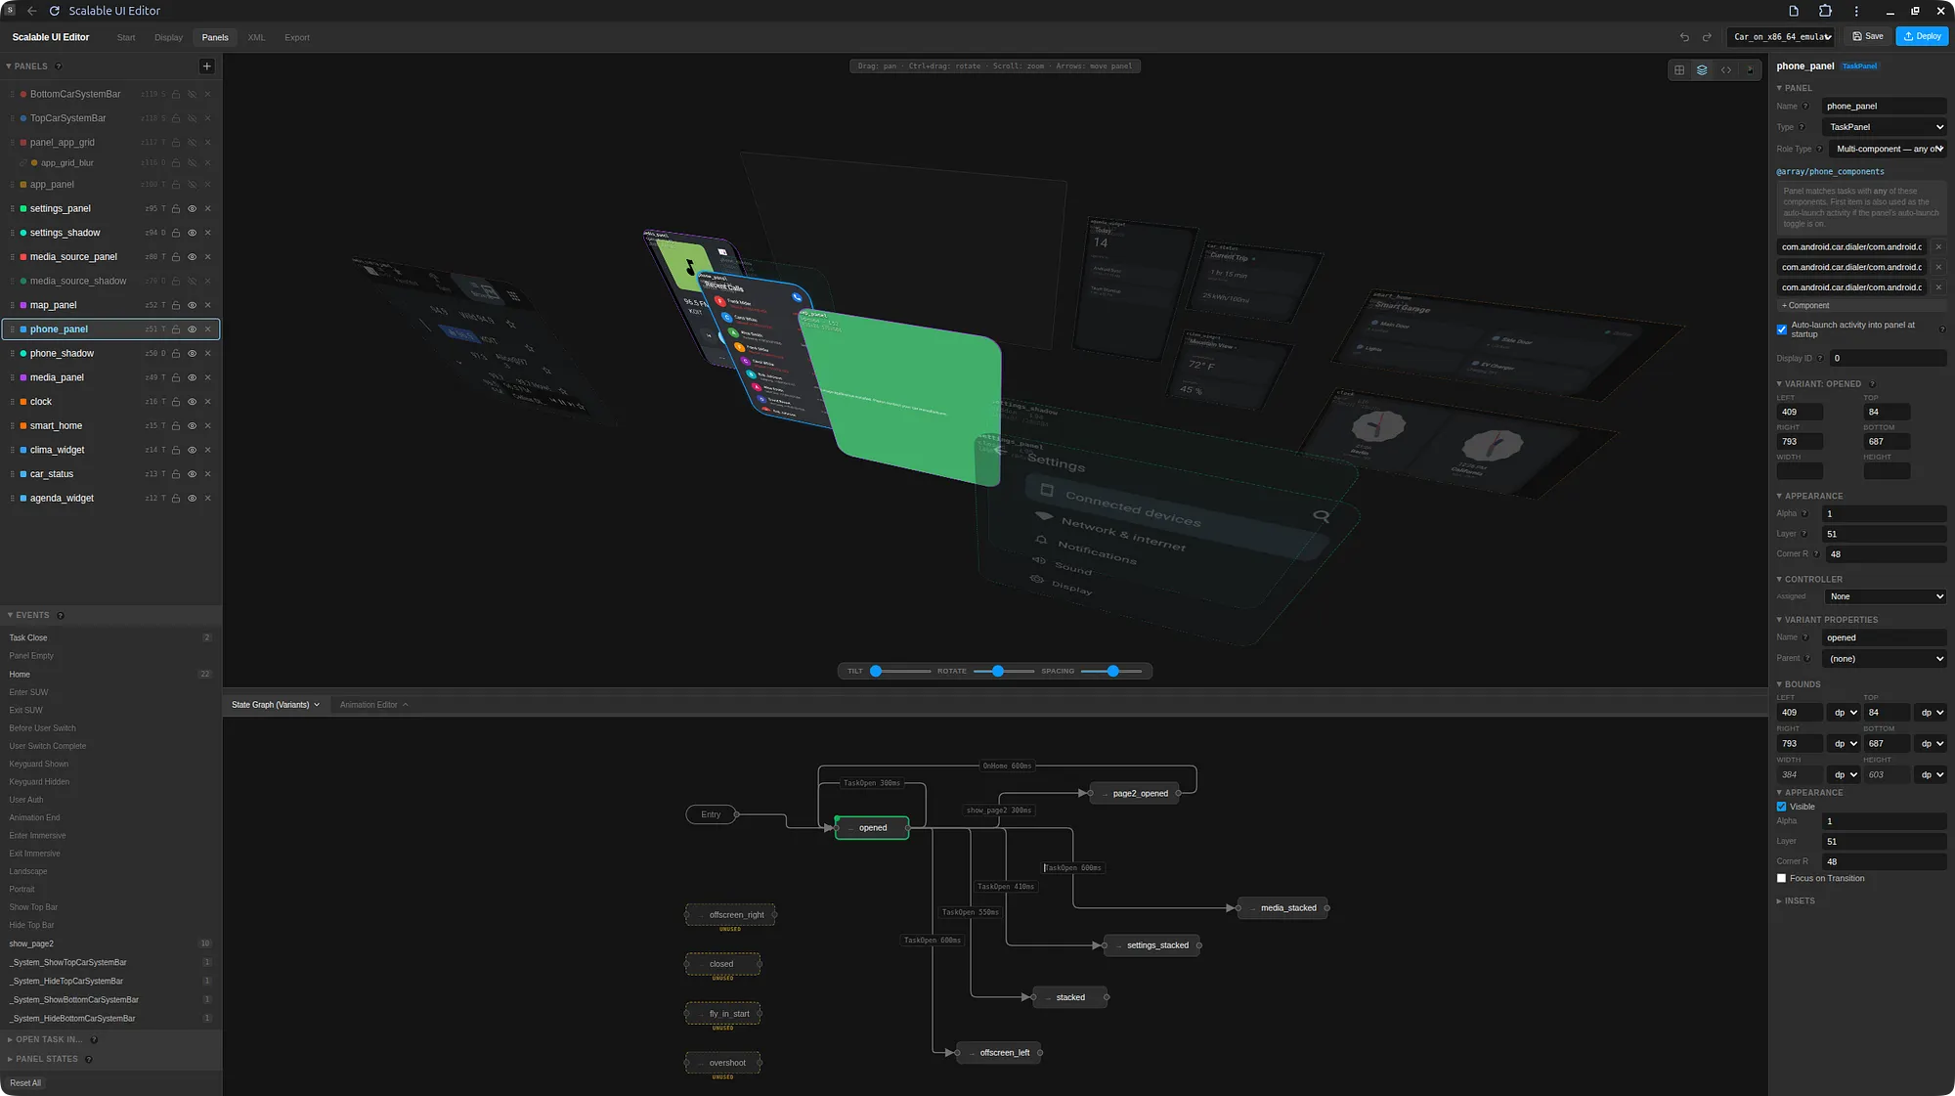The height and width of the screenshot is (1096, 1955).
Task: Enable the Focus on Transition checkbox
Action: tap(1782, 878)
